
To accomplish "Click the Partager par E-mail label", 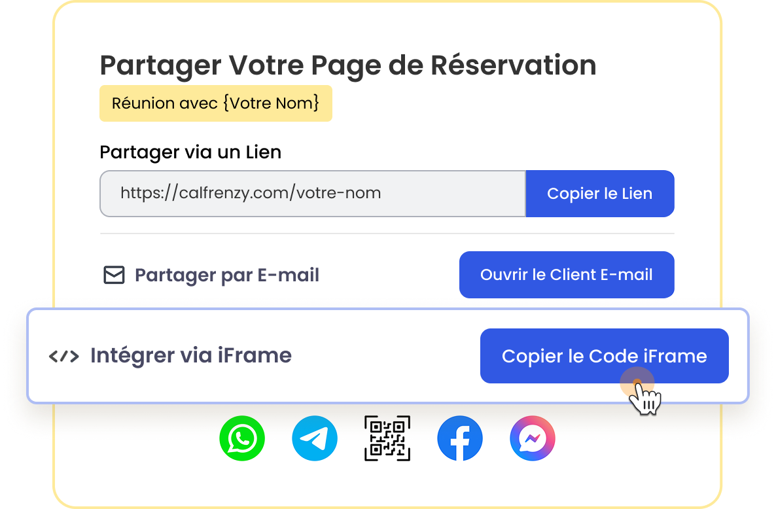I will click(x=226, y=275).
